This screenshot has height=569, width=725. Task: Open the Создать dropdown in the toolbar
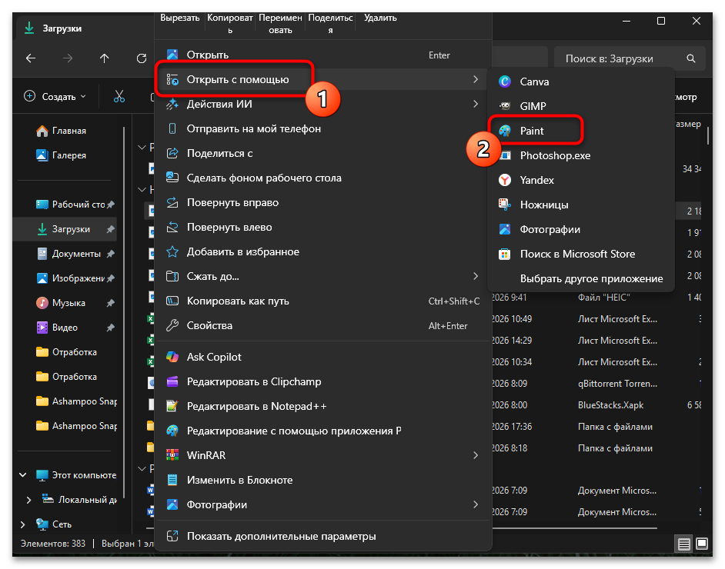pos(55,96)
